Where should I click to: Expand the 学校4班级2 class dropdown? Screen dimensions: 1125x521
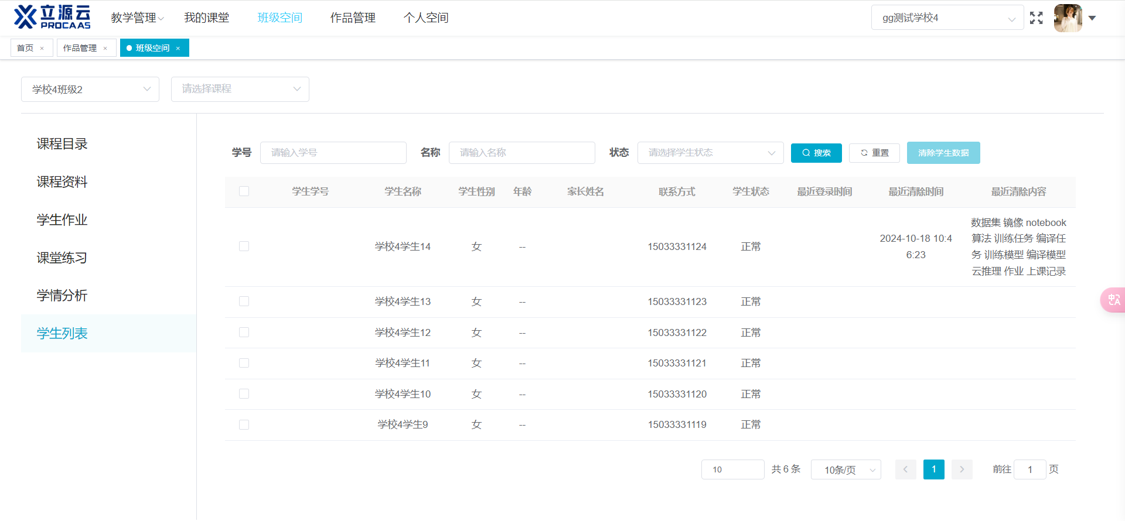[x=90, y=90]
